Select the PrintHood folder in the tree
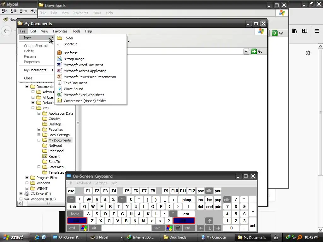This screenshot has height=242, width=323. point(56,151)
